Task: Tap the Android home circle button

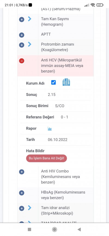Action: click(54, 229)
